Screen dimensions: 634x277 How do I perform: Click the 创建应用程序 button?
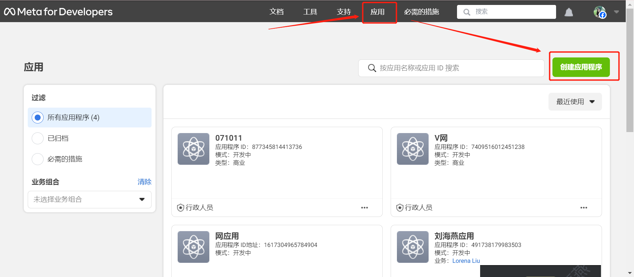[x=581, y=67]
